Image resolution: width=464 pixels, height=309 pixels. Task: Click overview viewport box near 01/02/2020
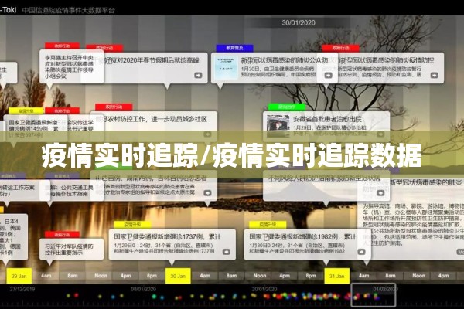(x=374, y=295)
